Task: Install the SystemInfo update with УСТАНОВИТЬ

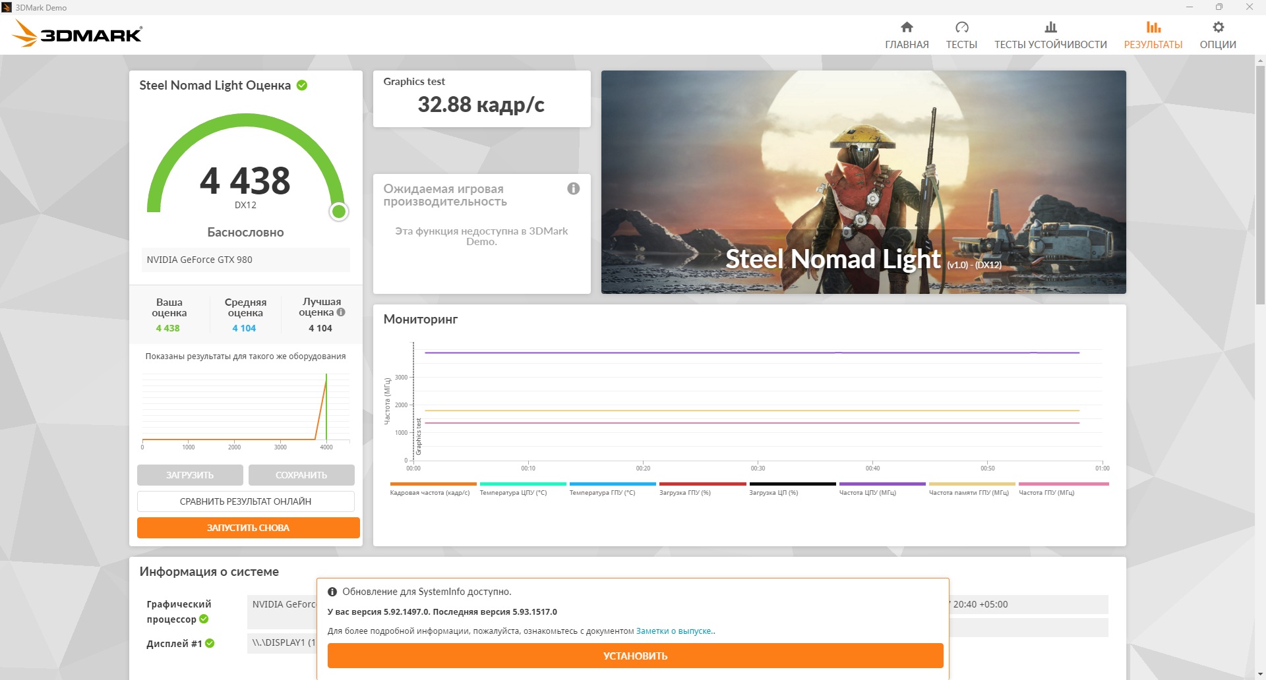Action: pos(636,656)
